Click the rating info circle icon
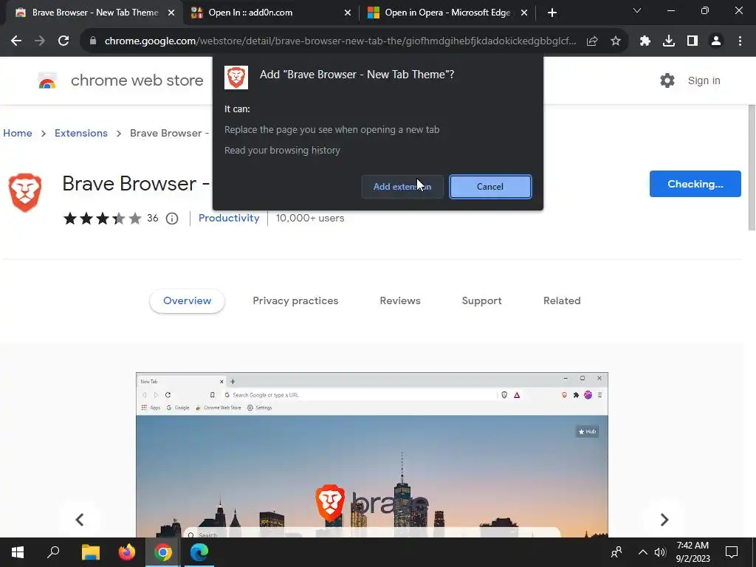The height and width of the screenshot is (567, 756). pyautogui.click(x=172, y=219)
